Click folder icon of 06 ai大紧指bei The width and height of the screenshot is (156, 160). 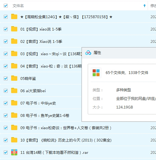pos(14,91)
